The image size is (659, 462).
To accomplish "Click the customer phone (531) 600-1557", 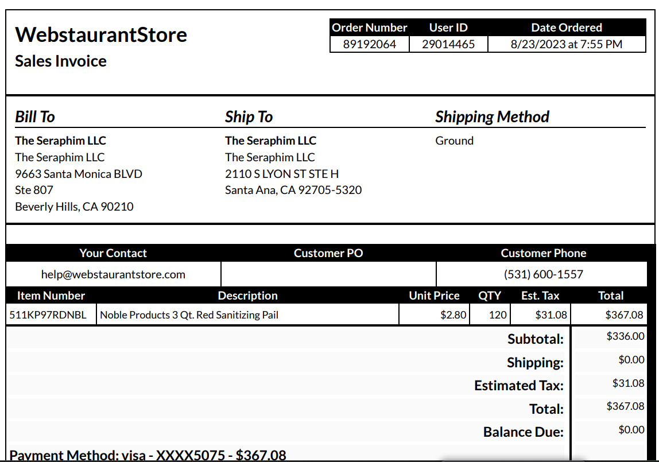I will pyautogui.click(x=543, y=274).
